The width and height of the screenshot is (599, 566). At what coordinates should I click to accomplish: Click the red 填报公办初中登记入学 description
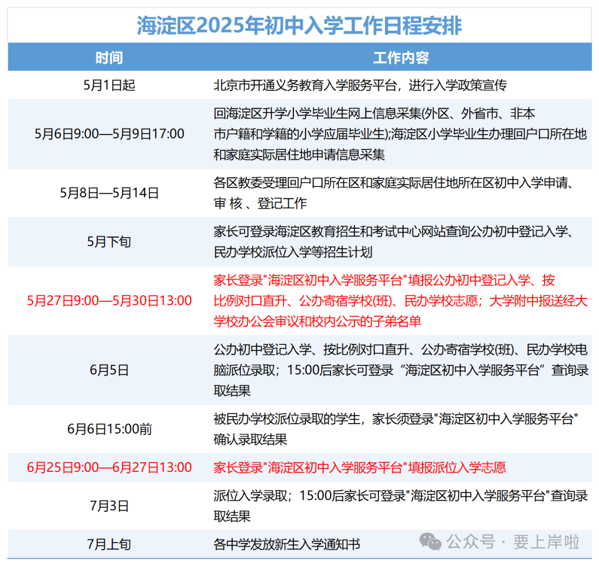click(400, 301)
